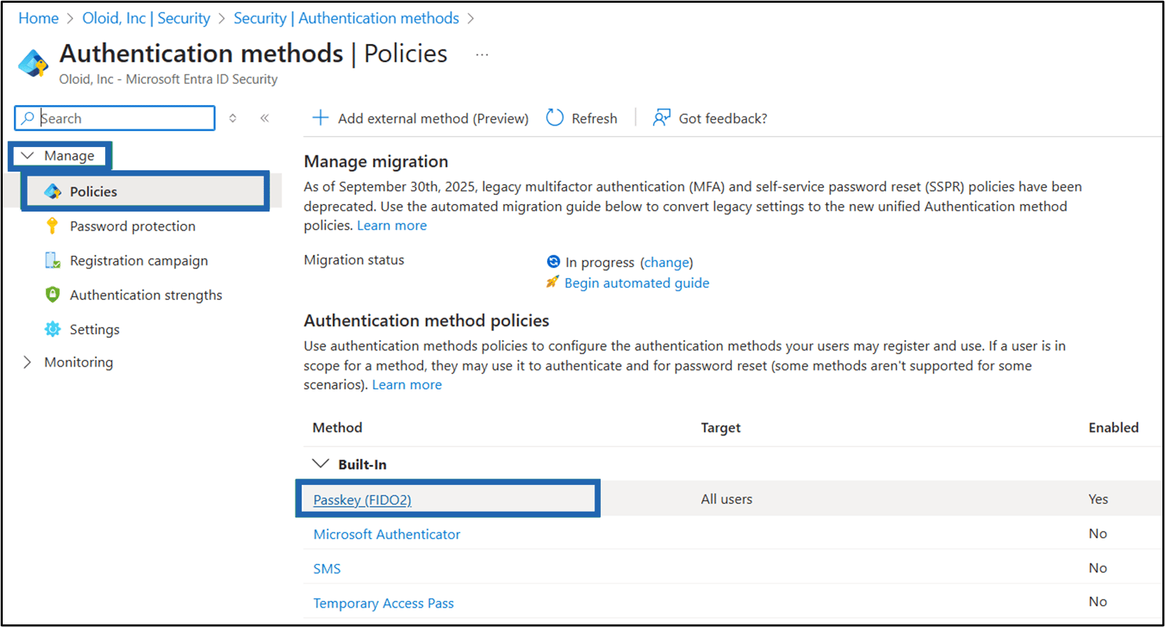The height and width of the screenshot is (627, 1165).
Task: Click the Enabled column header
Action: [x=1113, y=427]
